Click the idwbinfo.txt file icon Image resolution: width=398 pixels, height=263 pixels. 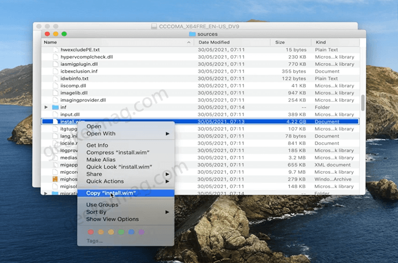click(55, 78)
